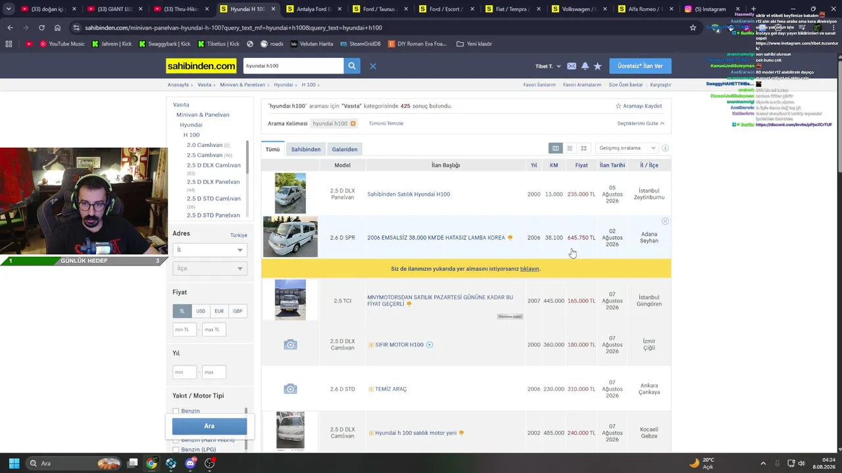This screenshot has width=842, height=473.
Task: Open notifications bell icon
Action: tap(585, 66)
